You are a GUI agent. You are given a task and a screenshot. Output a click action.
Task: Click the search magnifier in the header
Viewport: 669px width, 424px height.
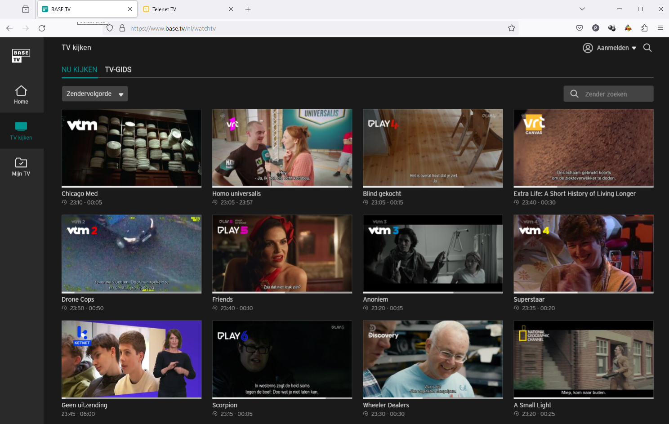pos(647,48)
